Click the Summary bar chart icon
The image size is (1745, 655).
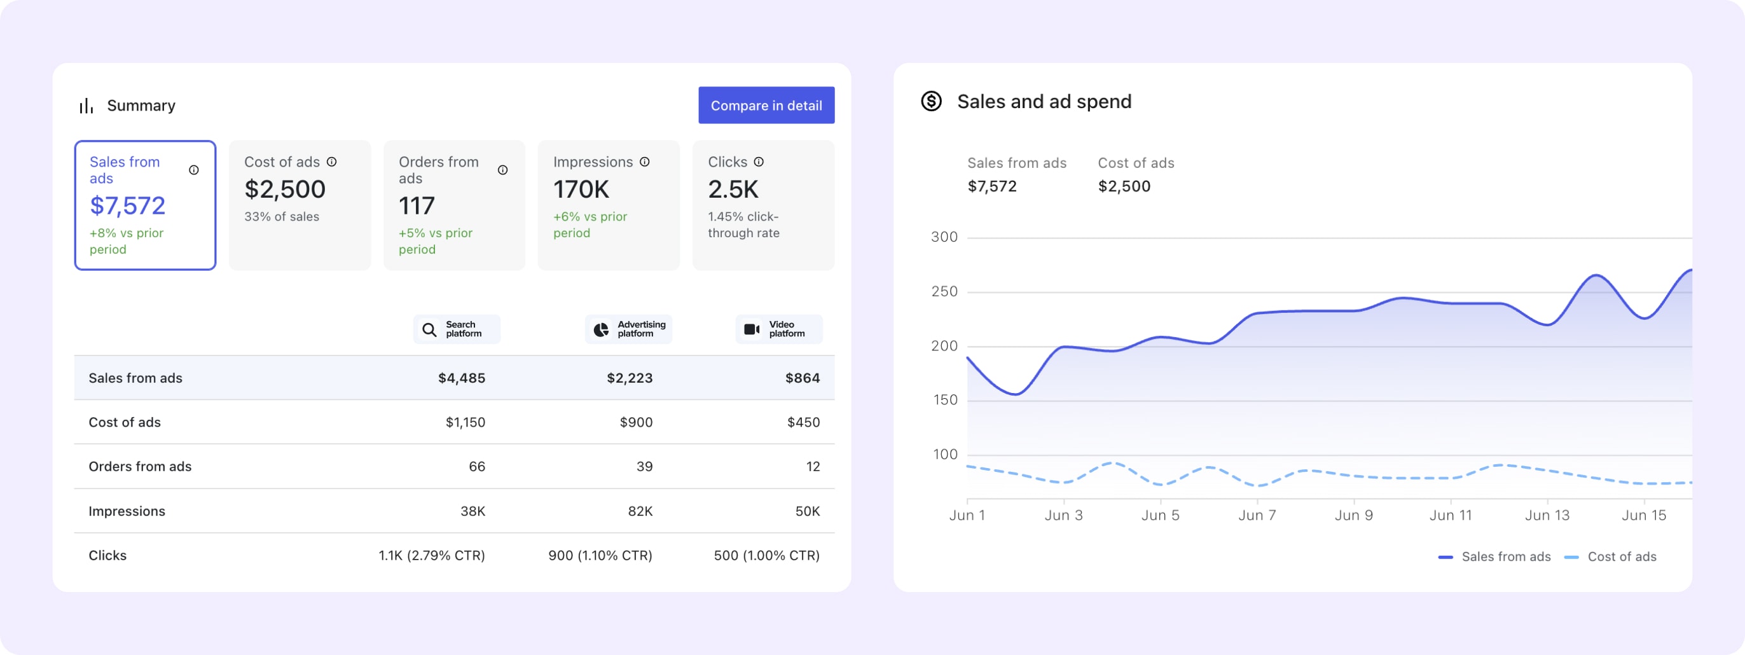point(86,106)
